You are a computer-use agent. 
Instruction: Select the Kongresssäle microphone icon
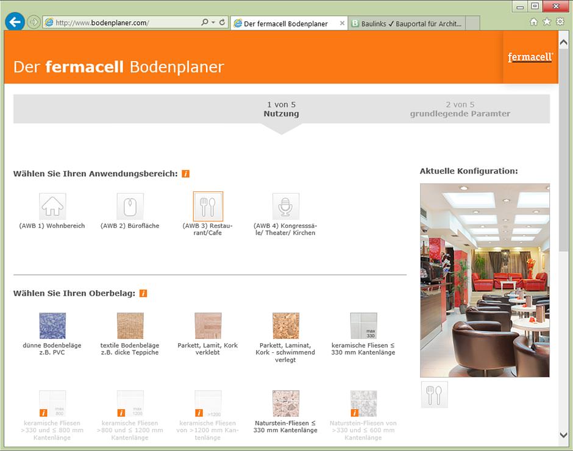[286, 207]
